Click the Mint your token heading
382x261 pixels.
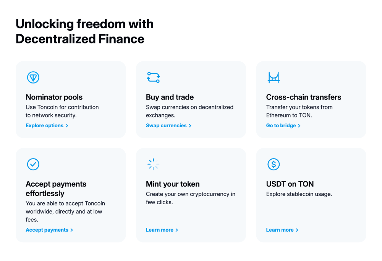(x=173, y=184)
